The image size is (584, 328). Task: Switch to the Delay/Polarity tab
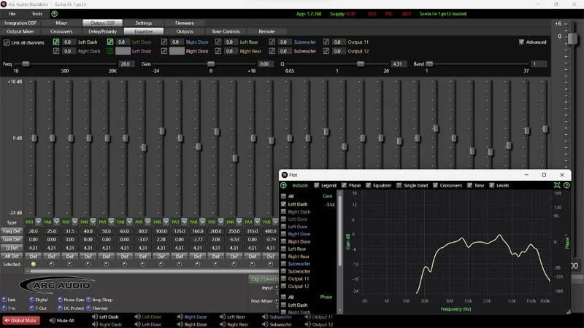(102, 31)
